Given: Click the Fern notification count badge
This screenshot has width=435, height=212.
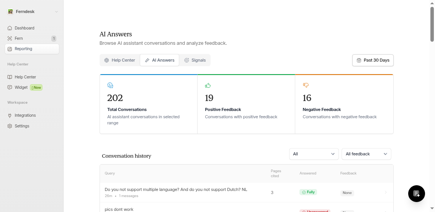Looking at the screenshot, I should coord(54,39).
